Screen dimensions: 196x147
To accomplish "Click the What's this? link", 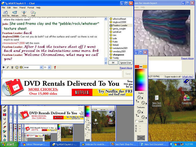I will coord(188,77).
